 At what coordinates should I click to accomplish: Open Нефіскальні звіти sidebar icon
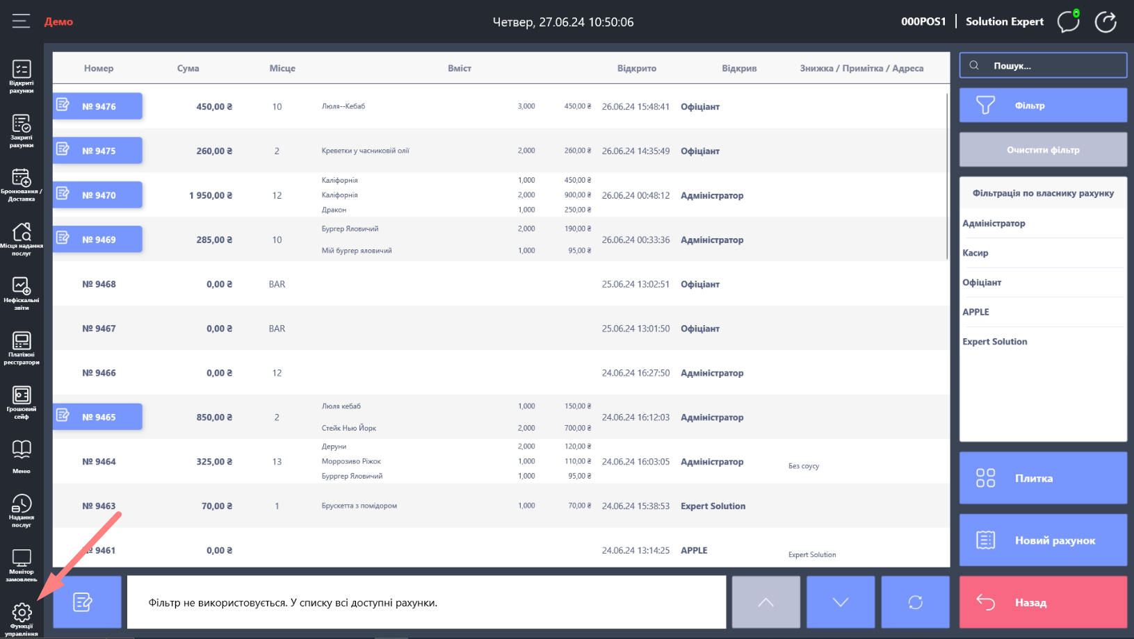[x=22, y=292]
